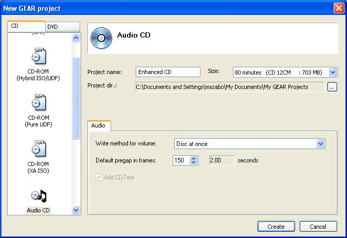Expand the Write method for volume dropdown
347x238 pixels.
pyautogui.click(x=321, y=144)
